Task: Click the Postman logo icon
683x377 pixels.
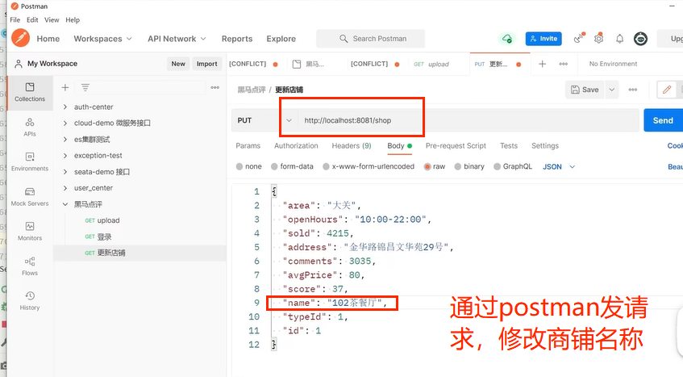Action: [20, 39]
